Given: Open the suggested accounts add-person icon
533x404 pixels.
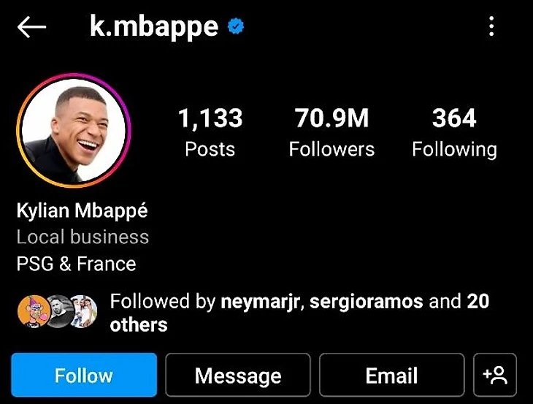Looking at the screenshot, I should [x=494, y=375].
